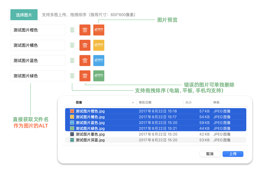Image resolution: width=260 pixels, height=173 pixels.
Task: Click the input field containing 测试图片橘色
Action: tap(38, 45)
